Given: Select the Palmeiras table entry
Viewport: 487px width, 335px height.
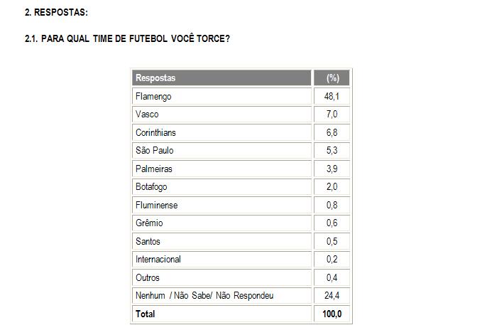Looking at the screenshot, I should pos(153,169).
